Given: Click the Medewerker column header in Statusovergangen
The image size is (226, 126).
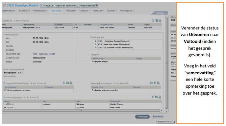Looking at the screenshot, I should (x=136, y=101).
